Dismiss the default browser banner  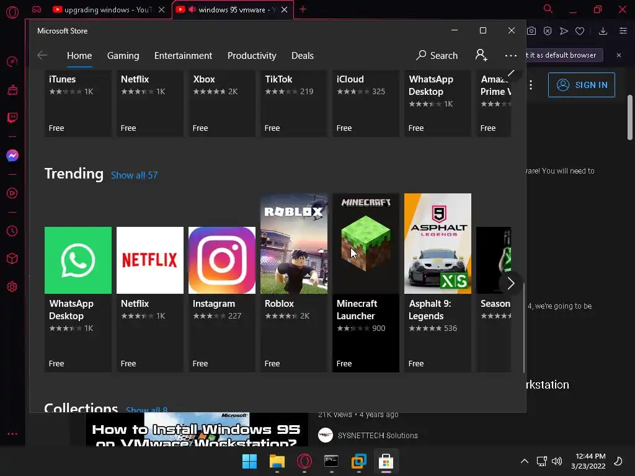619,55
